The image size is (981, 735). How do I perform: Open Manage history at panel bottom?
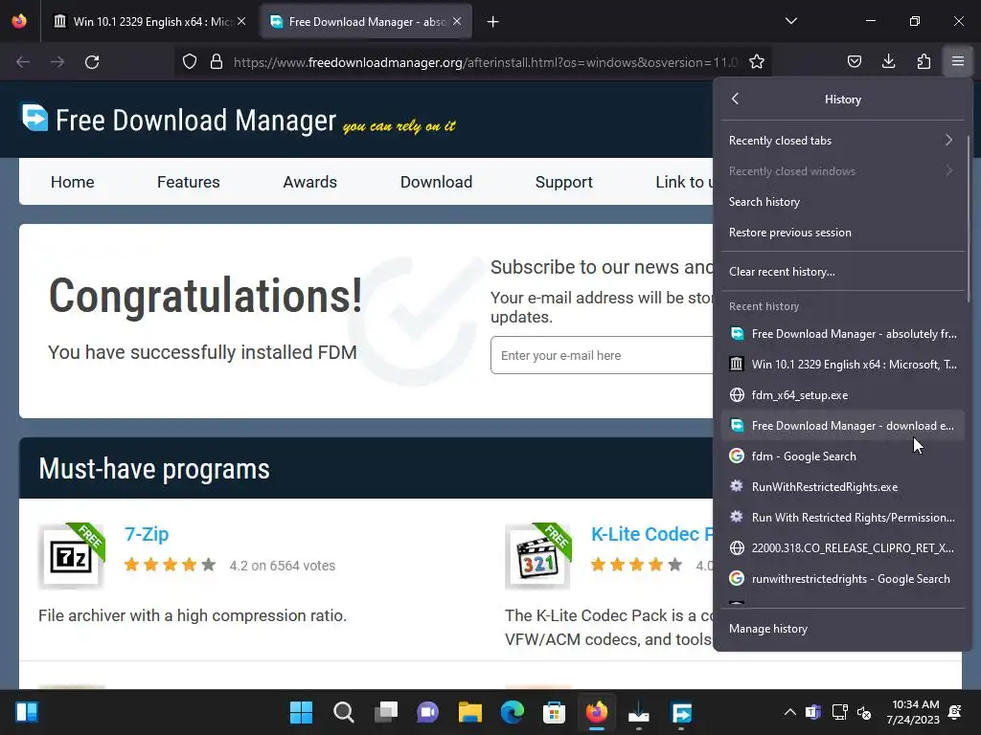[x=842, y=628]
